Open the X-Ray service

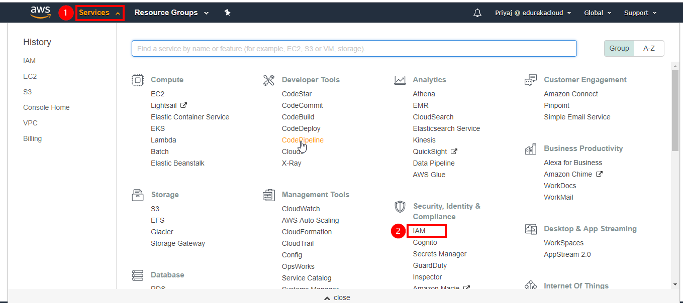tap(291, 163)
